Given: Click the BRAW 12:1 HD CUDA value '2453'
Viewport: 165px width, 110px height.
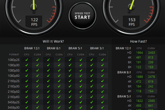Looking at the screenshot, I should pyautogui.click(x=151, y=53).
